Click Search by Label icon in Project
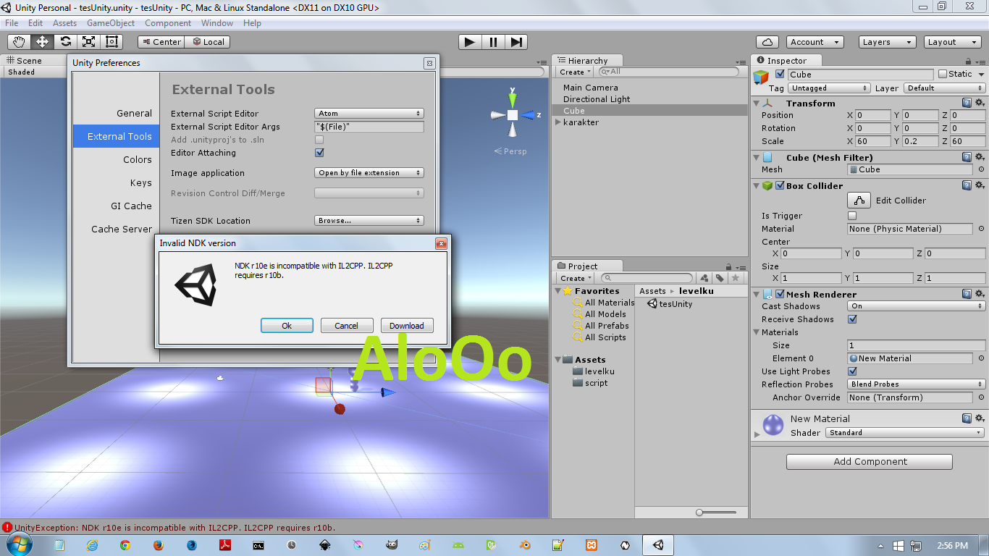Viewport: 989px width, 556px height. [x=720, y=278]
